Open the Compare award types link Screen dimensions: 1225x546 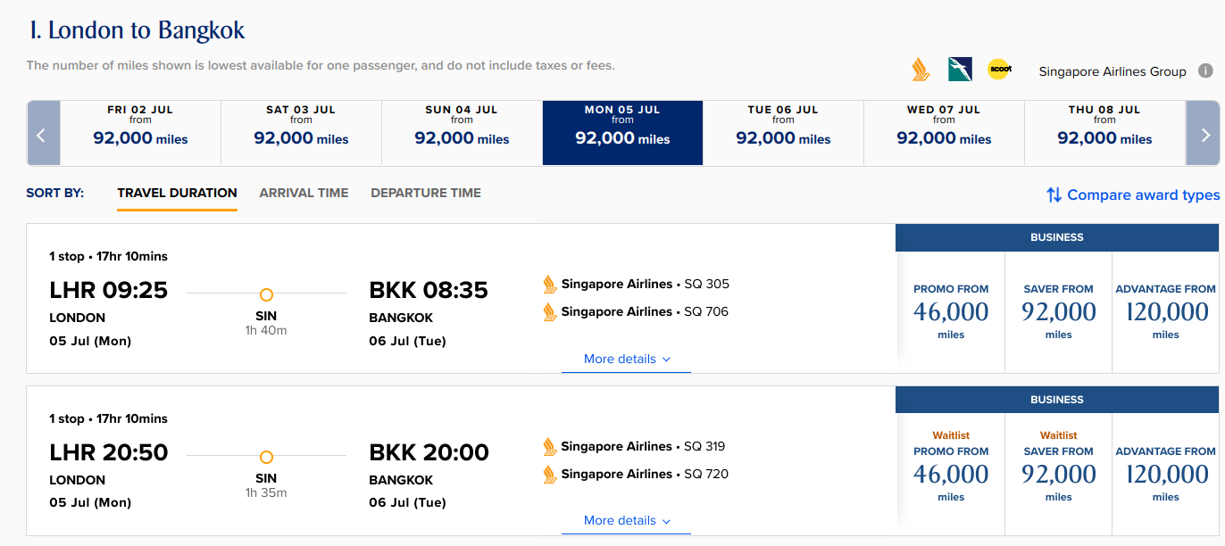point(1143,194)
